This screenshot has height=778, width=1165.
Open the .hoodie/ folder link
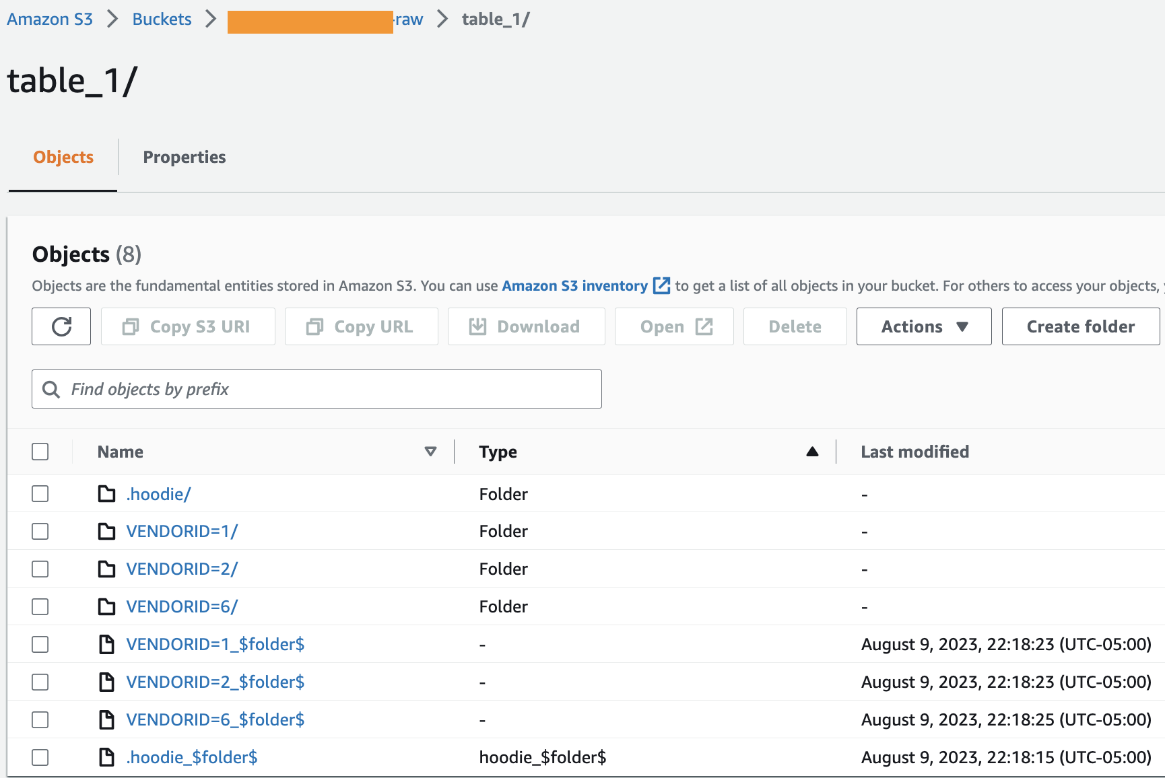pyautogui.click(x=158, y=494)
